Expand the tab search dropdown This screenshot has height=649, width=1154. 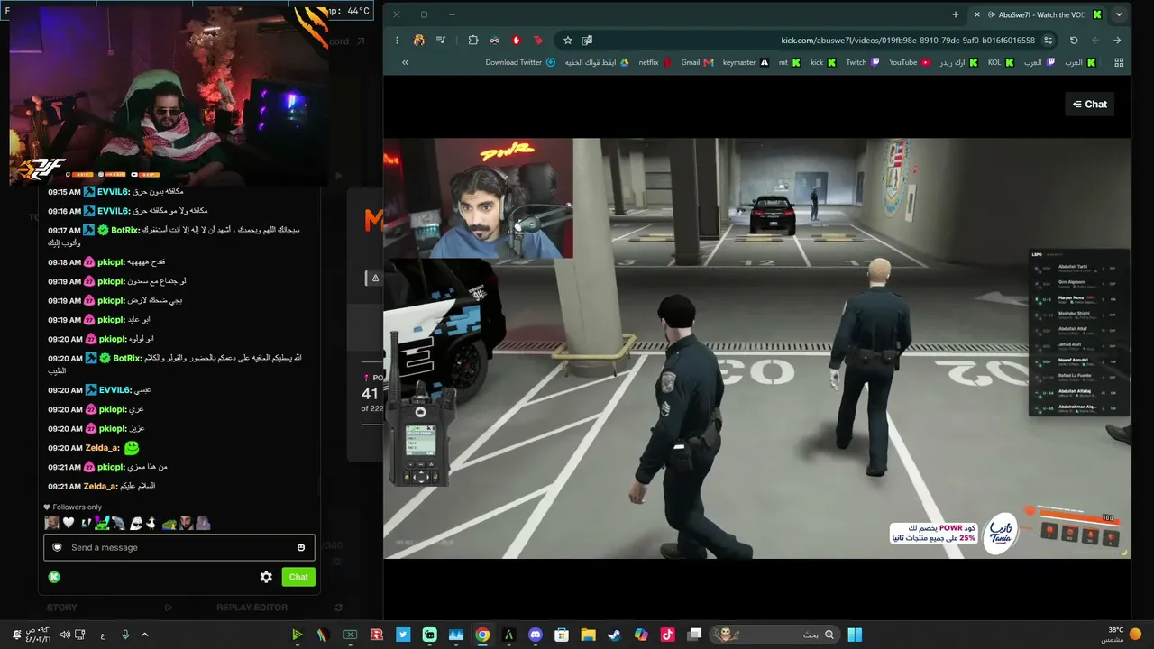coord(1119,14)
